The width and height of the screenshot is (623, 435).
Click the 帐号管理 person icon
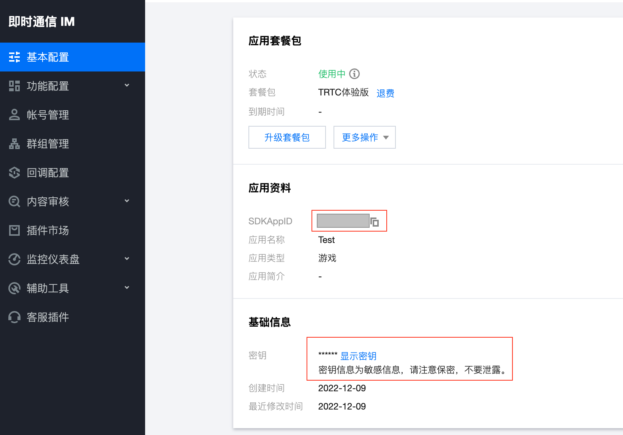coord(14,115)
